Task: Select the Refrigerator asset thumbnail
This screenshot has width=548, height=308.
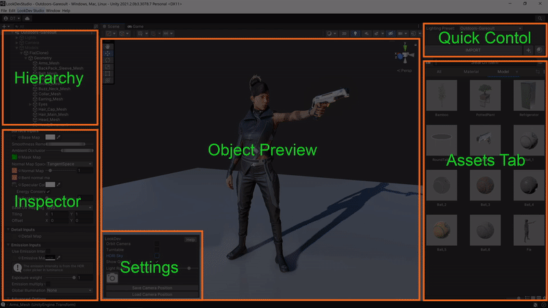Action: point(529,95)
